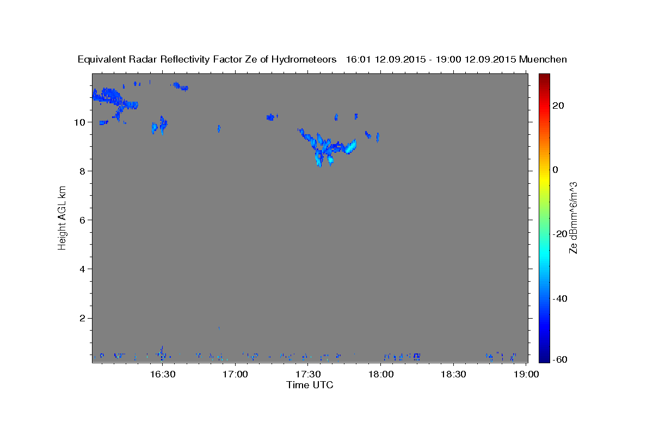
Task: Click the dark red top of the colorbar
Action: click(x=544, y=78)
